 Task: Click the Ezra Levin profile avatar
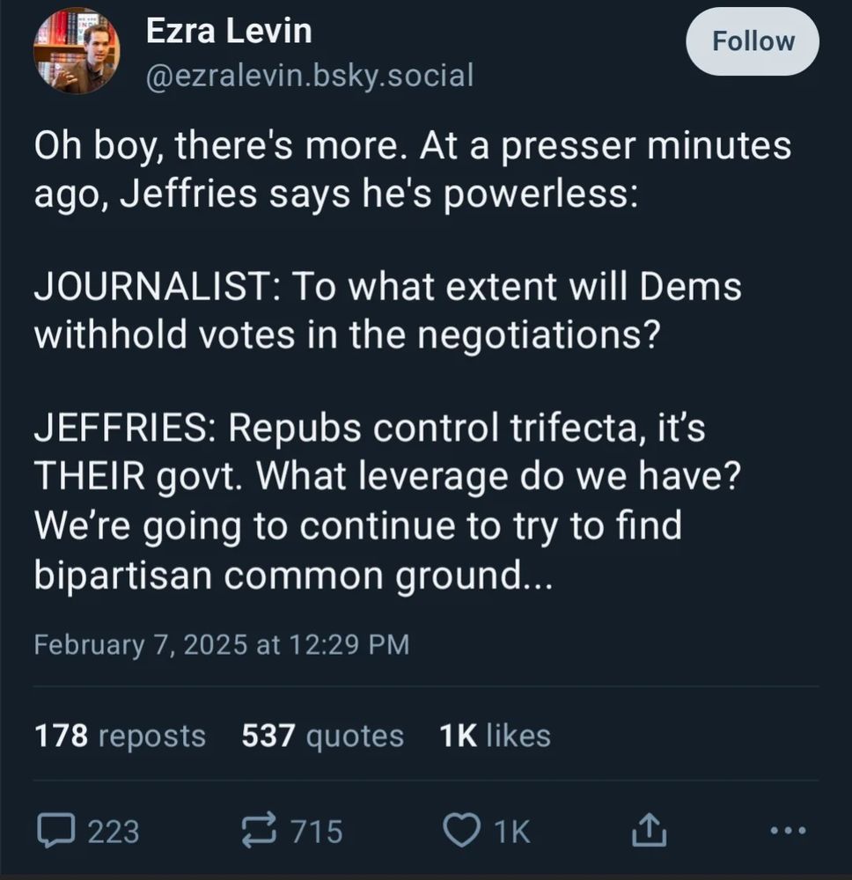[x=77, y=51]
